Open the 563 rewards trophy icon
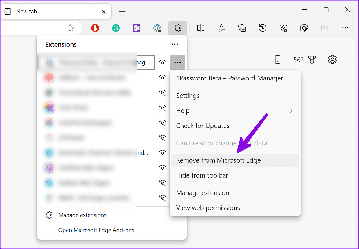Viewport: 359px width, 249px height. point(312,60)
